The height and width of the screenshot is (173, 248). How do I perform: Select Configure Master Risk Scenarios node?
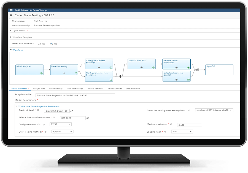pos(99,76)
